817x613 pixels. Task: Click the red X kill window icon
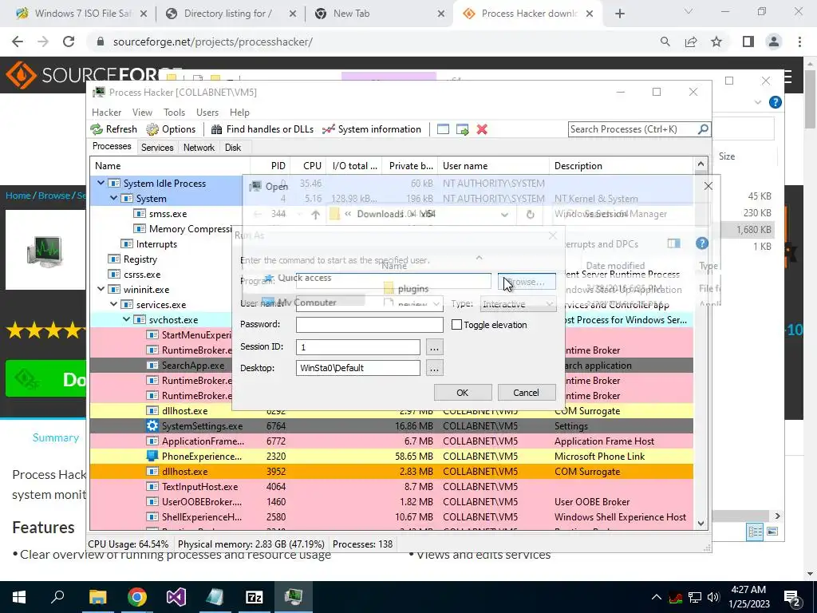coord(482,129)
